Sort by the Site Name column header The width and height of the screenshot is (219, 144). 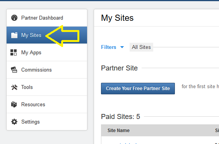click(118, 131)
